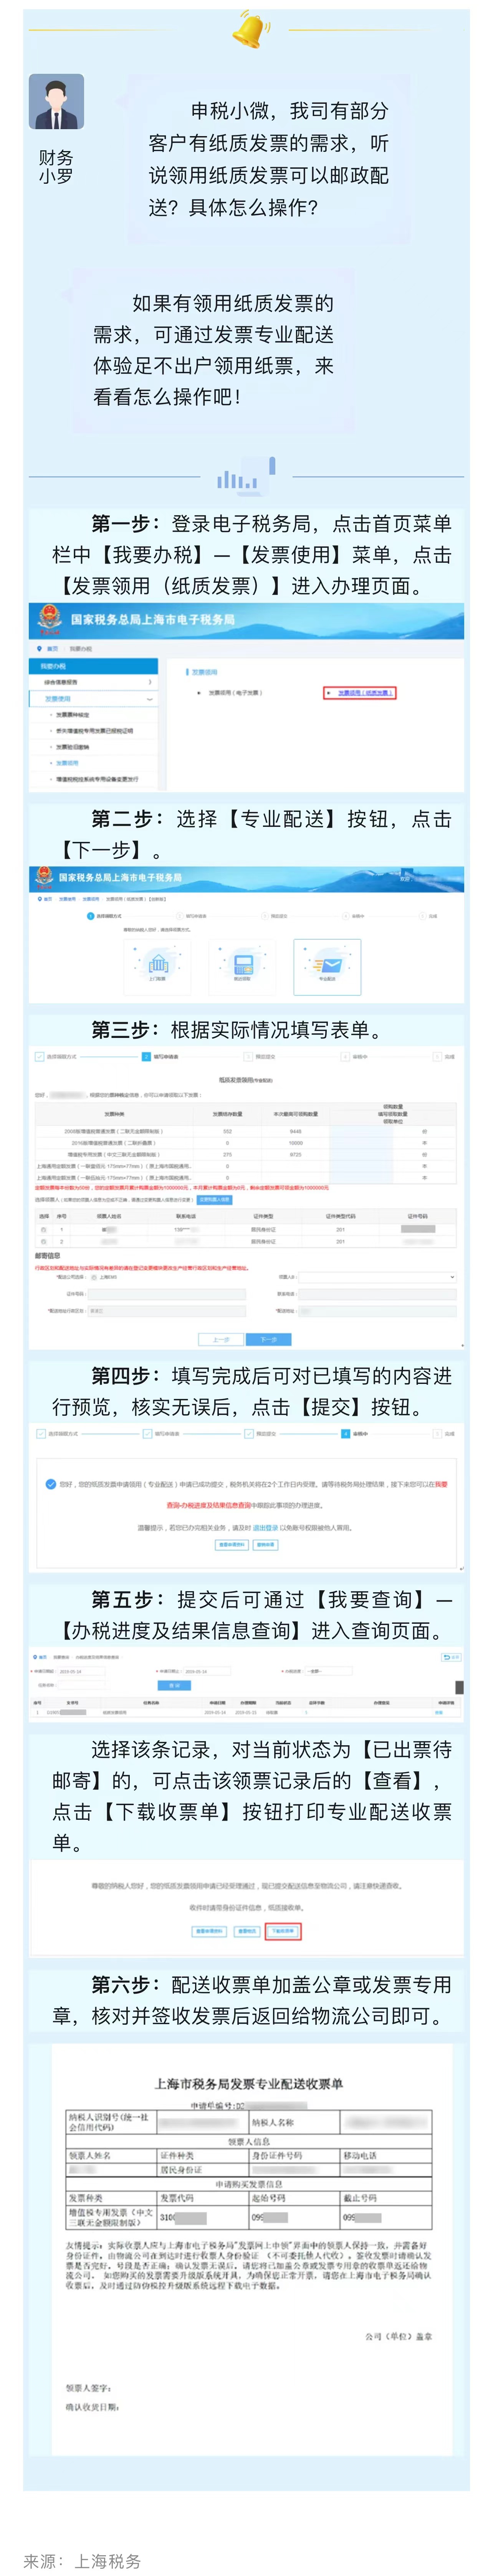The width and height of the screenshot is (493, 2576).
Task: Select 发票票种核定 in sidebar
Action: 73,715
